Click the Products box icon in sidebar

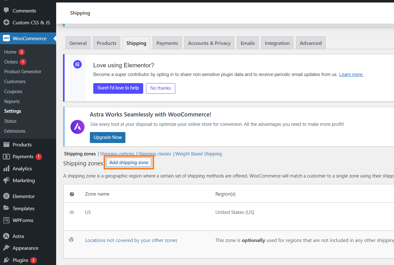[x=6, y=144]
